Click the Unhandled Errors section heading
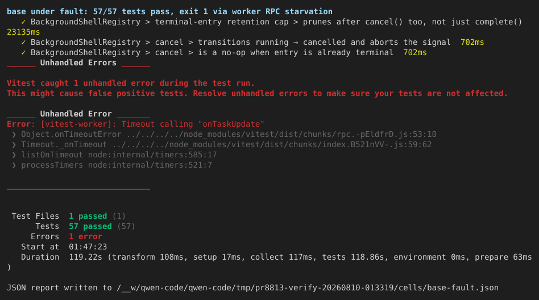The height and width of the screenshot is (300, 539). click(x=78, y=63)
